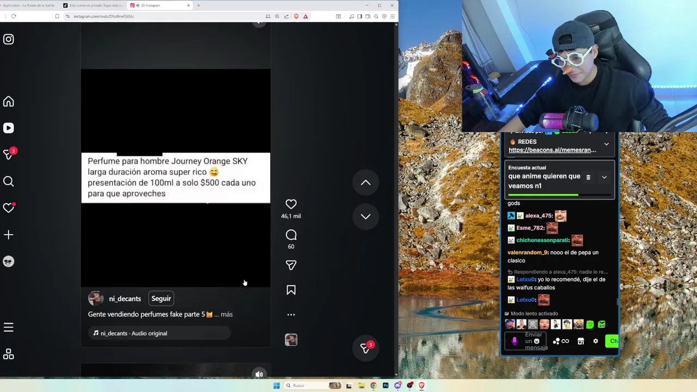Like the reel with heart icon
697x392 pixels.
291,204
